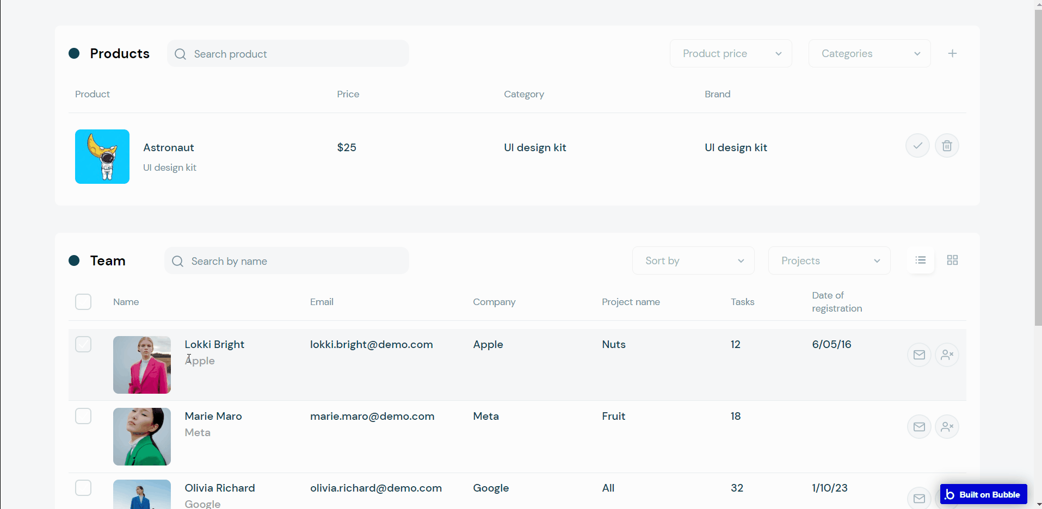Focus the Search by name field
This screenshot has width=1042, height=509.
287,260
